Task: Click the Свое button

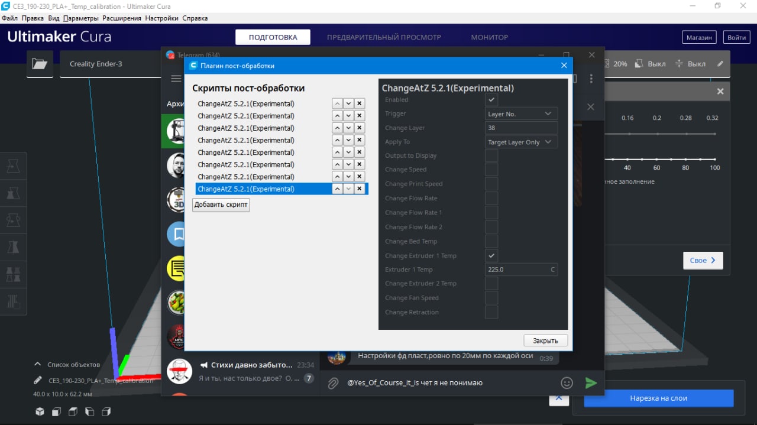Action: [x=703, y=260]
